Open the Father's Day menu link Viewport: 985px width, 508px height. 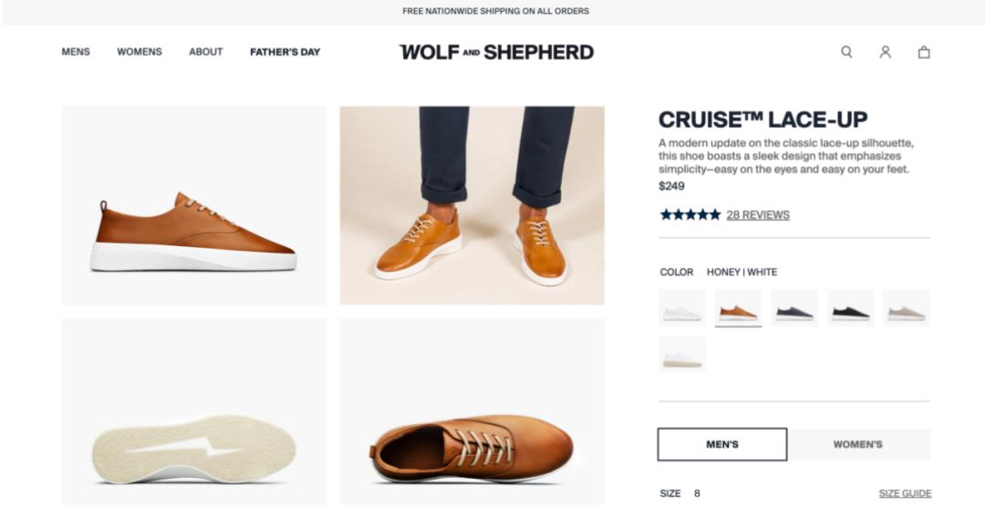285,52
